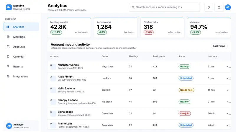Viewport: 236px width, 132px height.
Task: Open row actions for Helio Systems
Action: (228, 90)
